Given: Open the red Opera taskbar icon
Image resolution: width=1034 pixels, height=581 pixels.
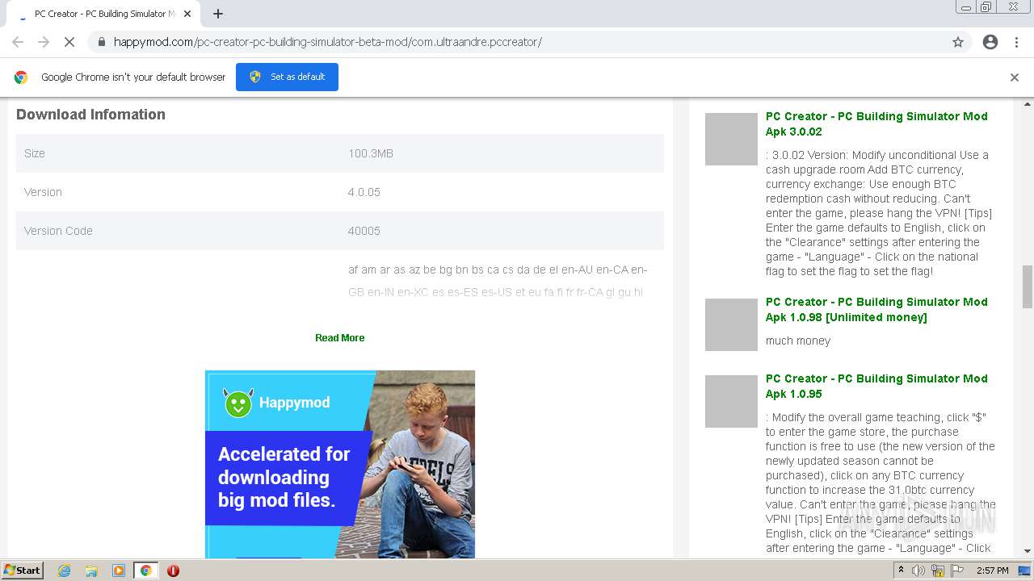Looking at the screenshot, I should (x=173, y=571).
